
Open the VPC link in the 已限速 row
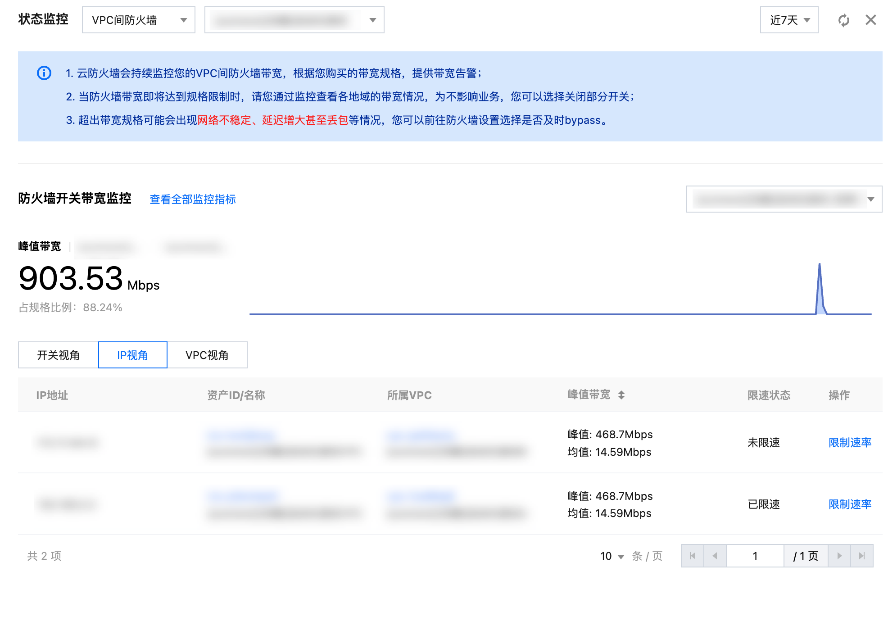click(421, 496)
